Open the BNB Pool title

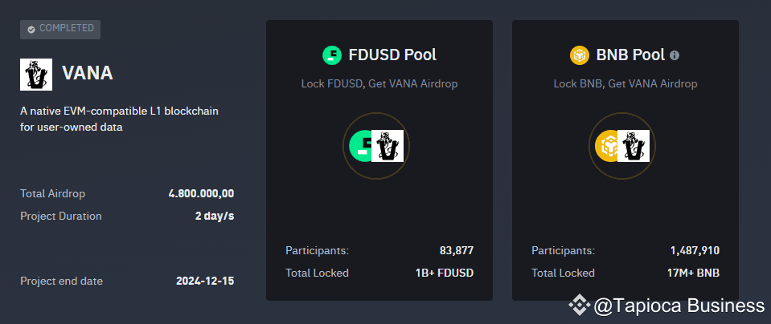[630, 55]
